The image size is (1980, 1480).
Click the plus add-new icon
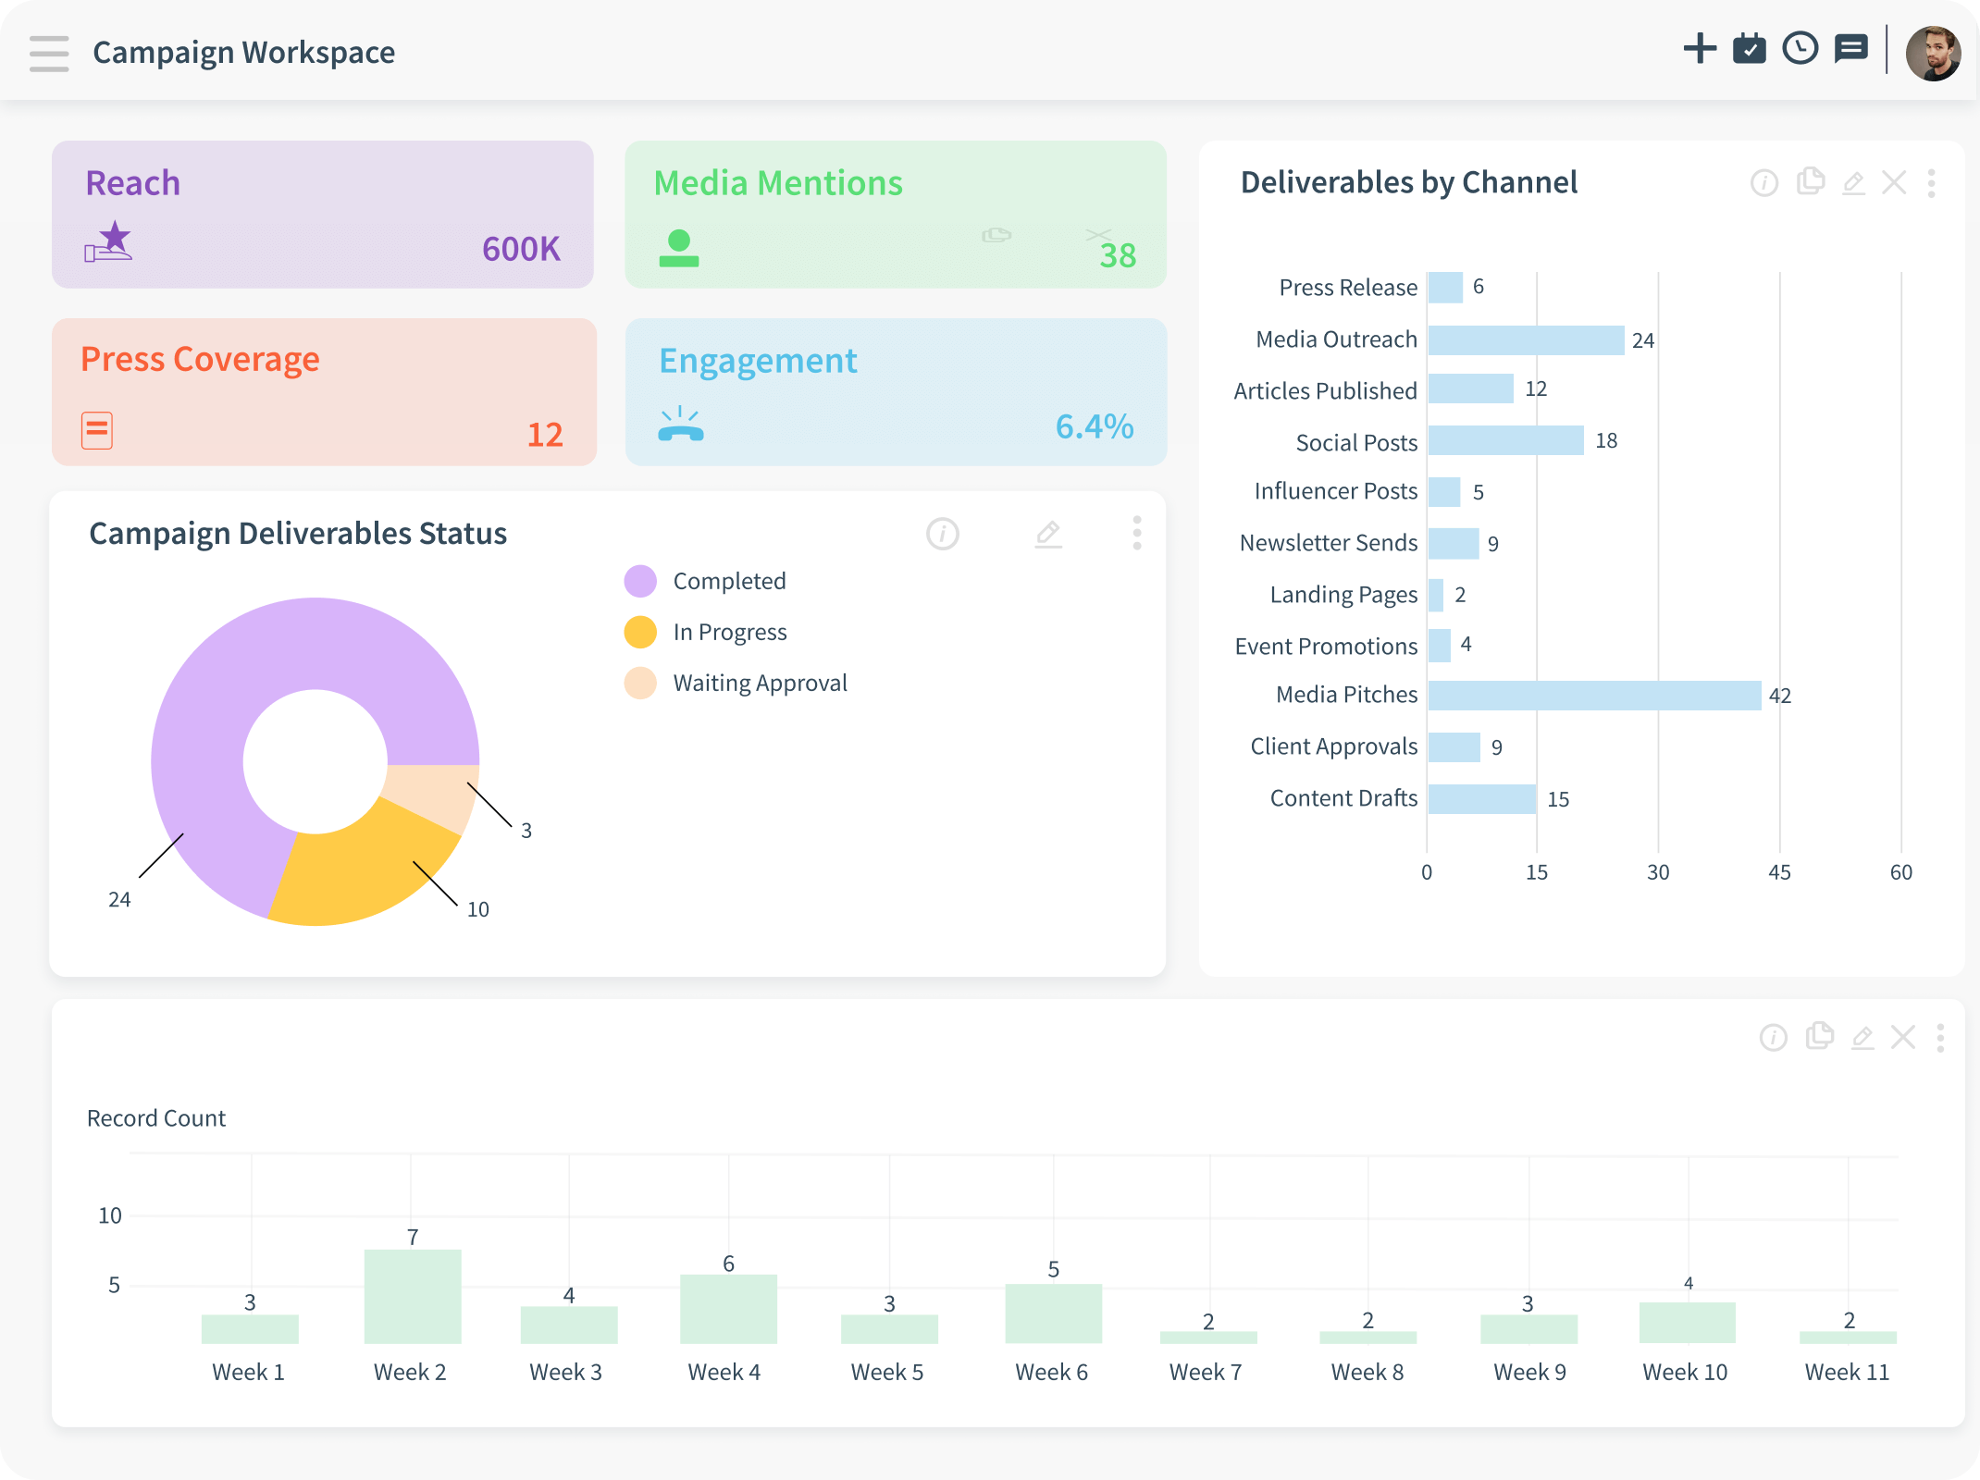[1700, 48]
